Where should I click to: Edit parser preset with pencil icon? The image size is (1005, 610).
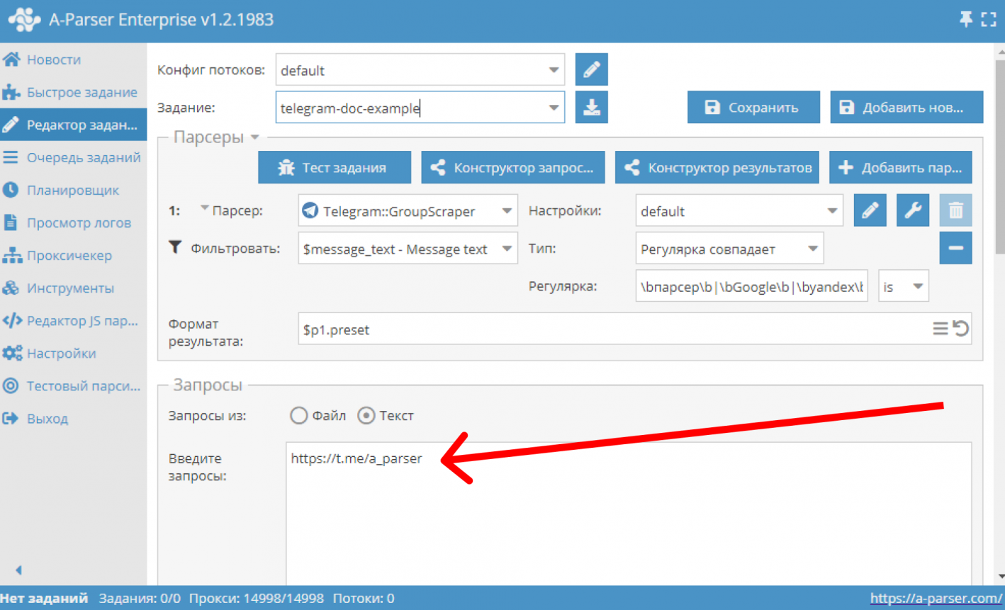[870, 210]
